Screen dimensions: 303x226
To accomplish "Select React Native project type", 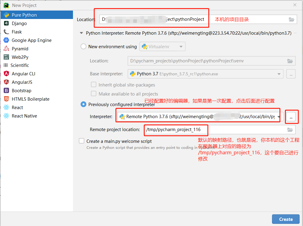I will coord(37,116).
